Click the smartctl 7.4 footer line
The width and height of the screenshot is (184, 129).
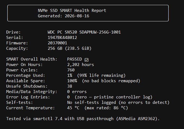point(83,119)
